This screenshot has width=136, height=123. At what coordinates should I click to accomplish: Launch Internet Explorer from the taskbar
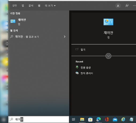[123, 119]
